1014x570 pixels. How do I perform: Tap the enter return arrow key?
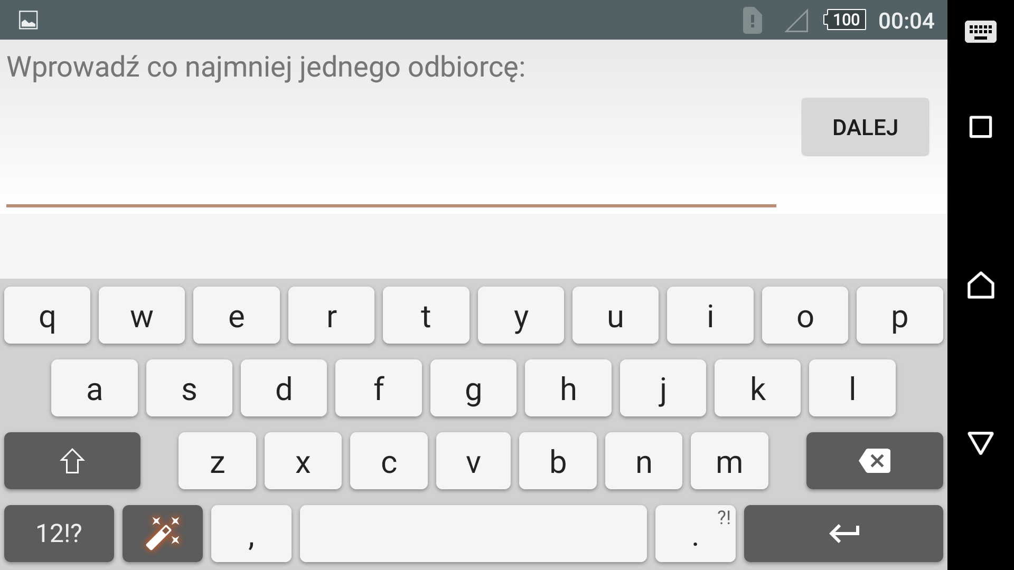(843, 533)
